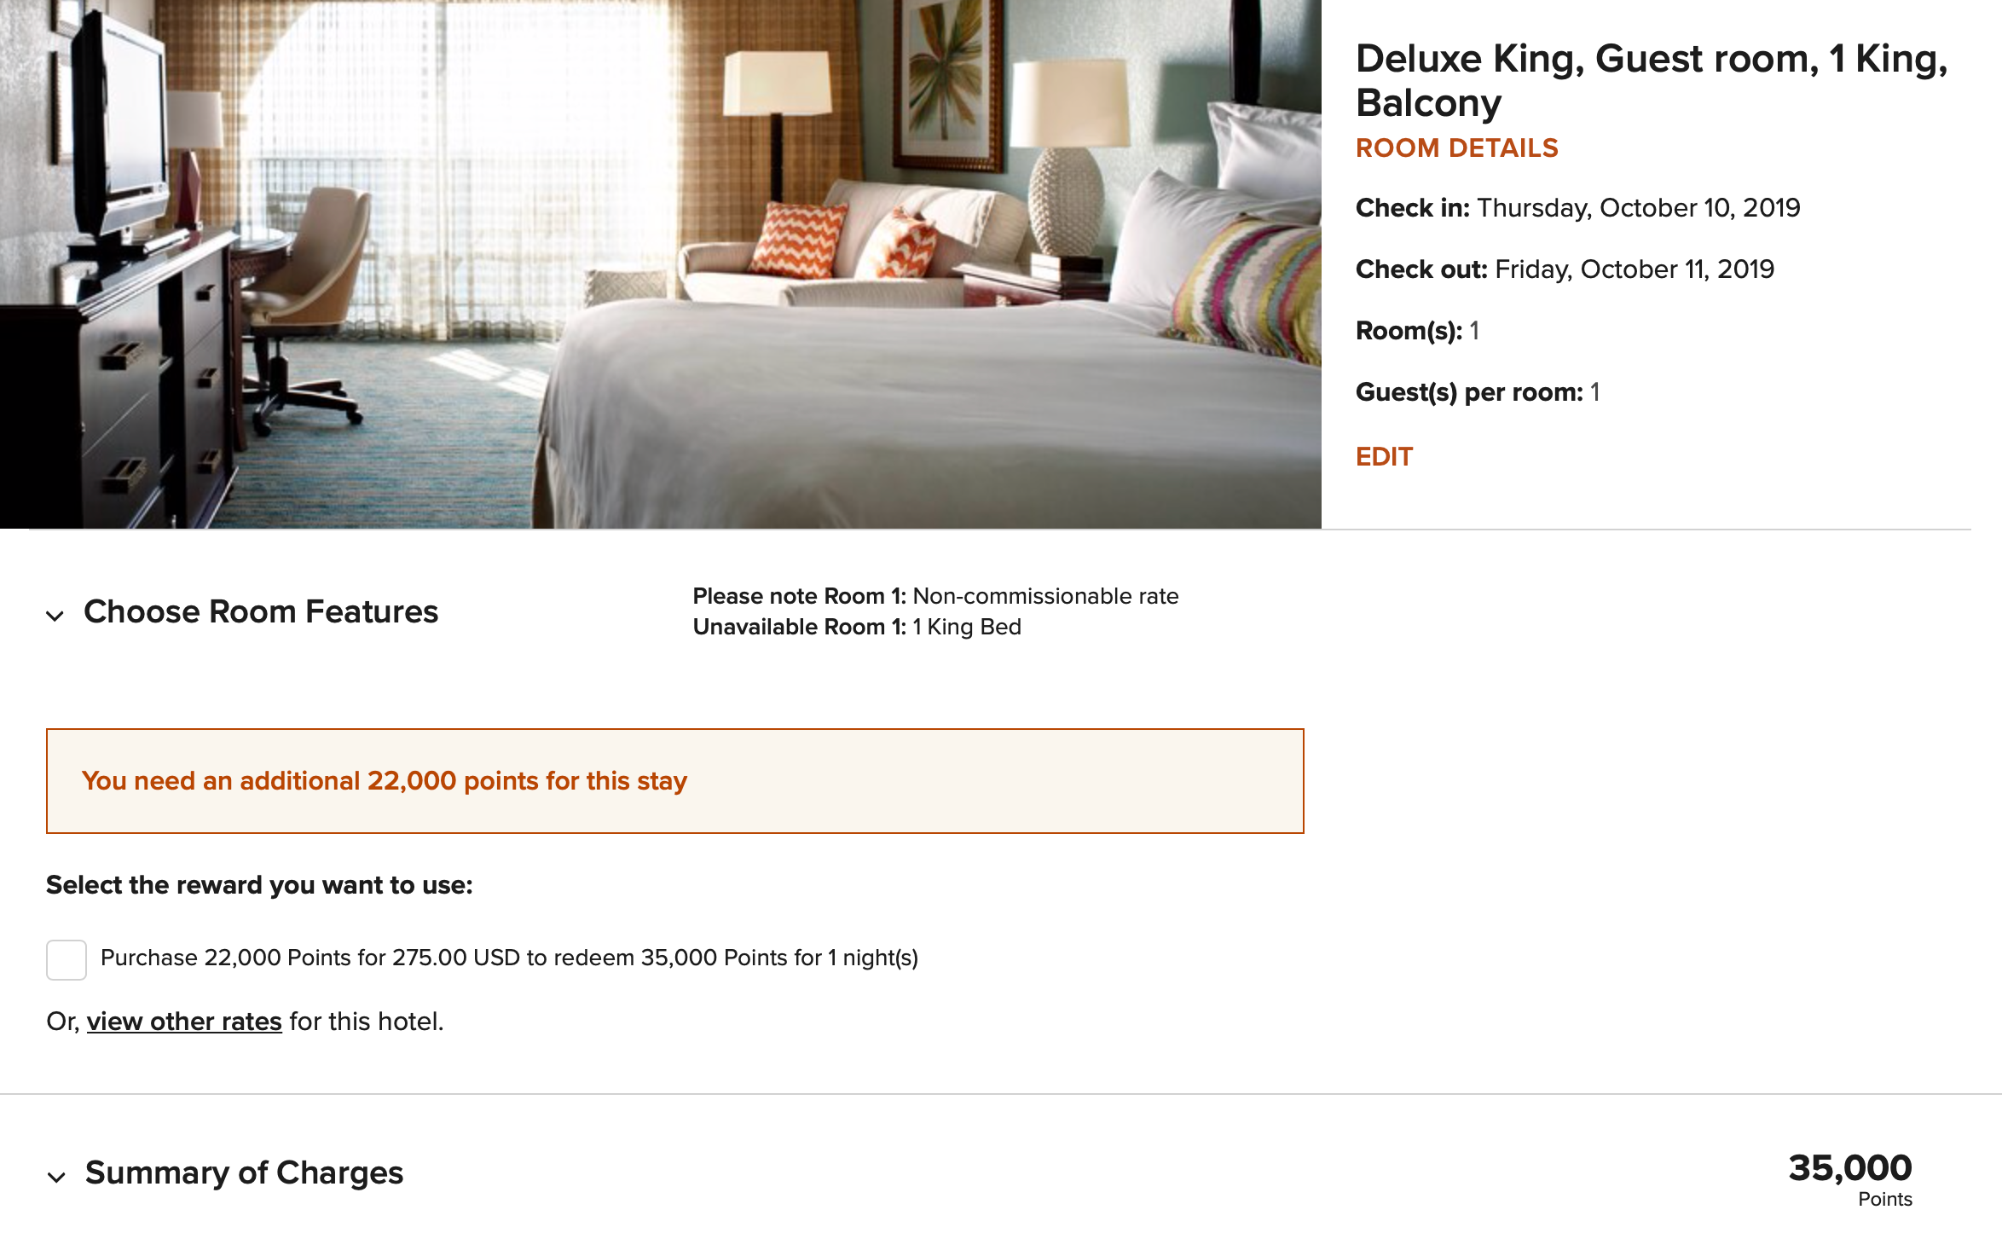The width and height of the screenshot is (2002, 1233).
Task: Click the Room(s) count line
Action: pyautogui.click(x=1417, y=331)
